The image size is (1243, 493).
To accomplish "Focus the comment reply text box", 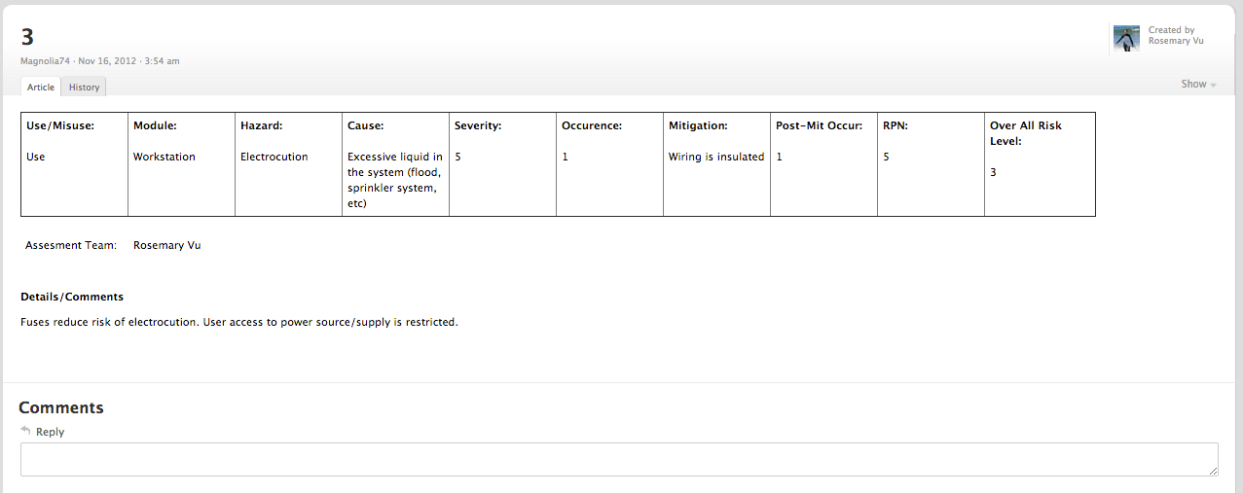I will (x=619, y=459).
